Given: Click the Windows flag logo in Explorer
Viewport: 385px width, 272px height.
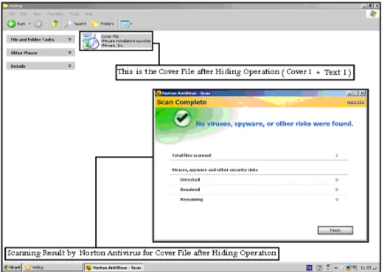Looking at the screenshot, I should [x=373, y=14].
